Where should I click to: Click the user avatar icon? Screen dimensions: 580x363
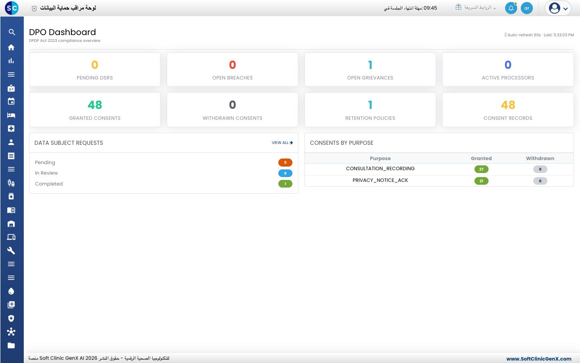coord(555,8)
